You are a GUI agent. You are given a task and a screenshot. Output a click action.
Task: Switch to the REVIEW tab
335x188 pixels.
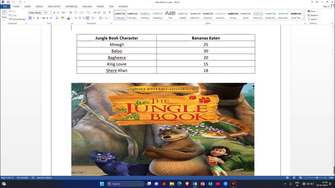[100, 7]
